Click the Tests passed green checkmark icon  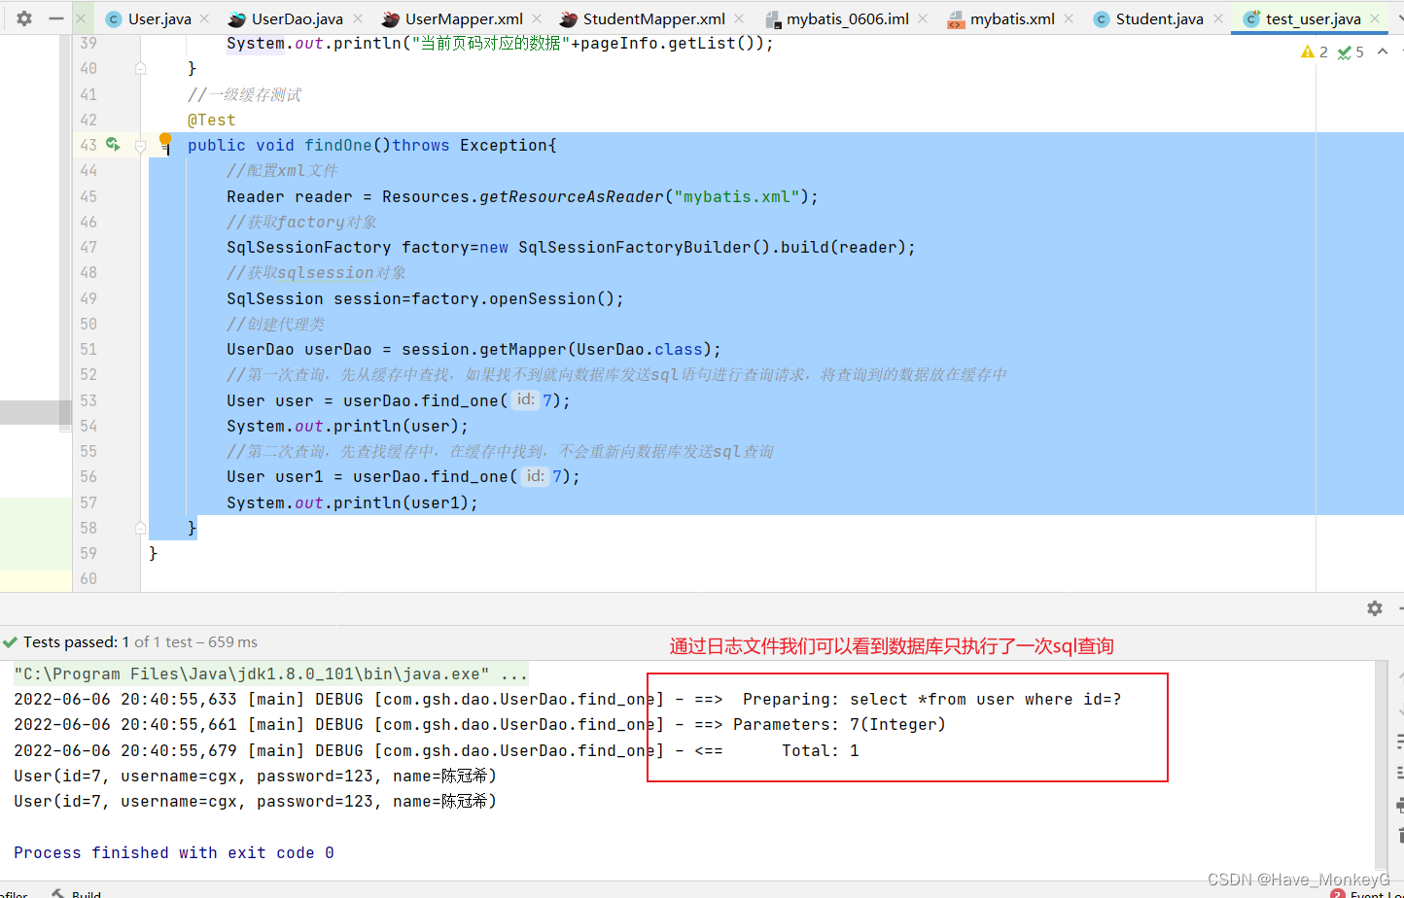[x=10, y=641]
